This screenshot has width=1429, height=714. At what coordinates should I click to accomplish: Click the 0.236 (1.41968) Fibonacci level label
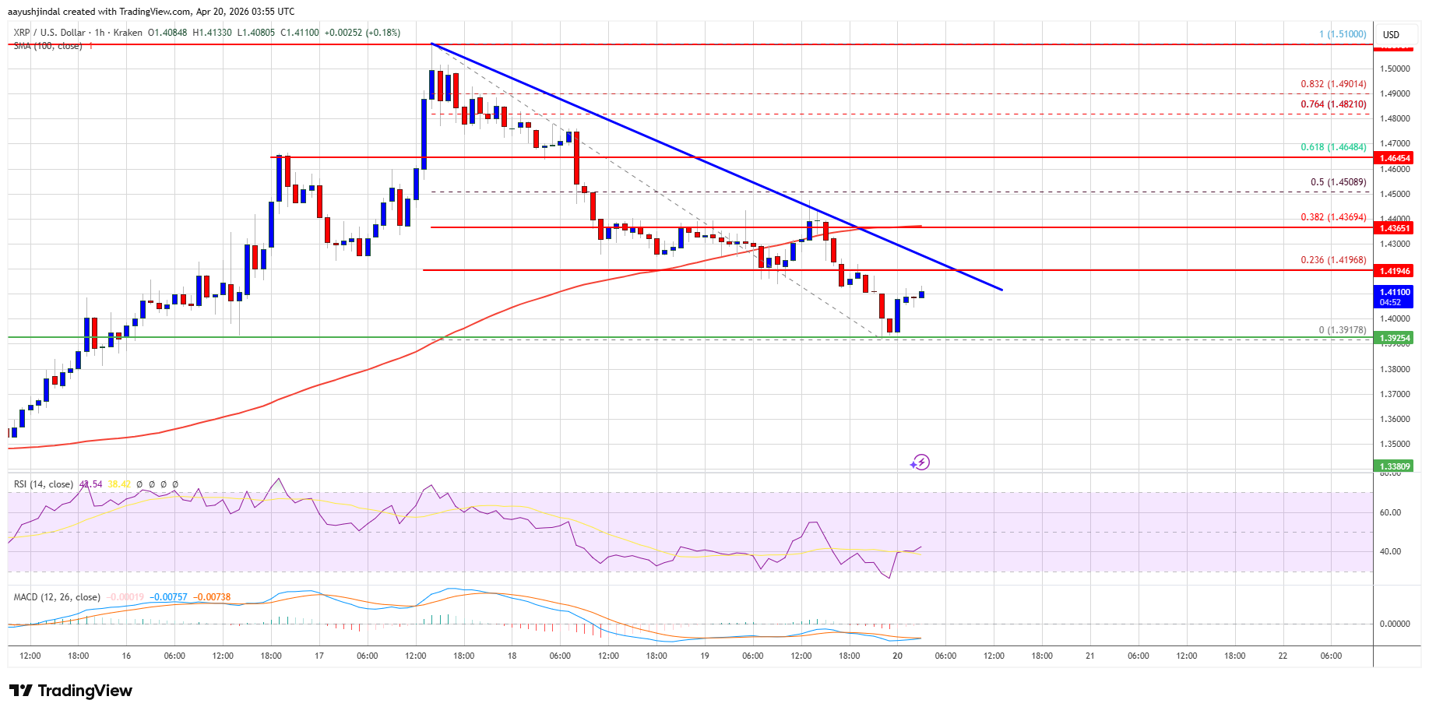tap(1333, 260)
